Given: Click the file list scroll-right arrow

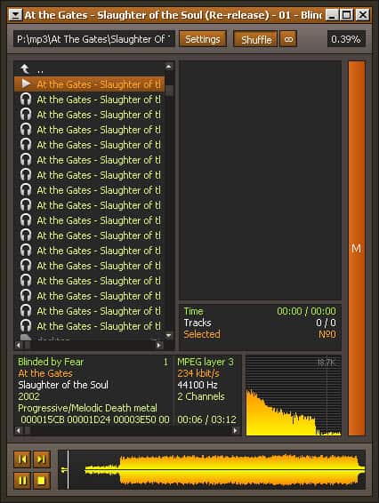Looking at the screenshot, I should click(x=159, y=345).
